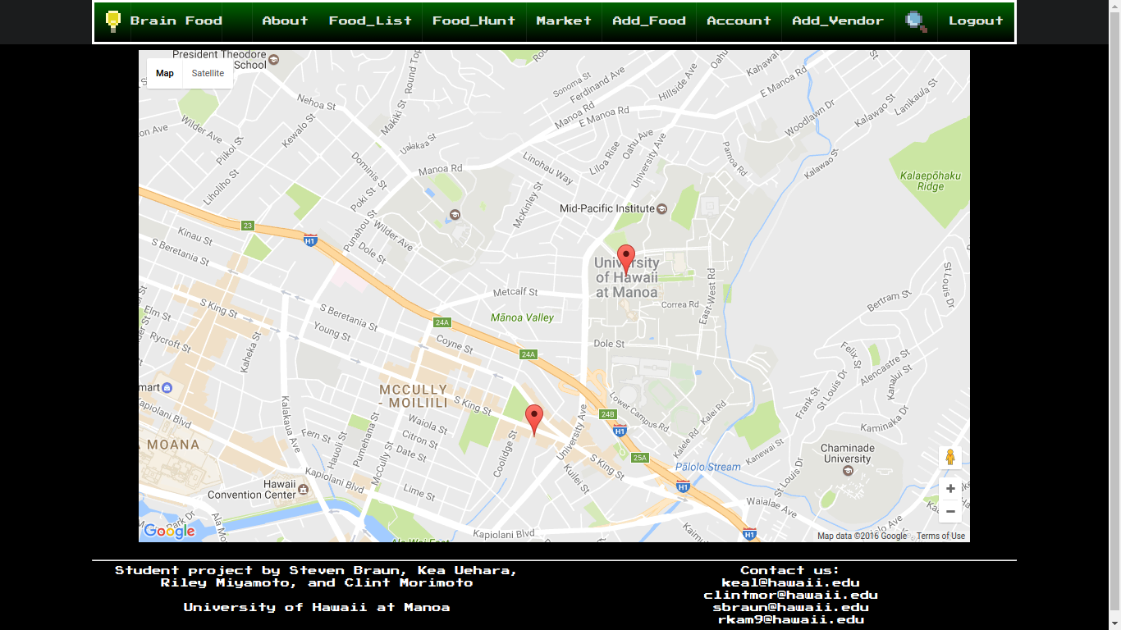1121x630 pixels.
Task: Click the route 23 highway shield
Action: [x=247, y=225]
